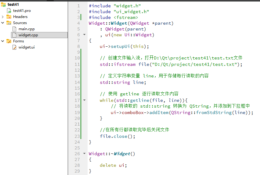Fold the constructor initializer at line 6
The height and width of the screenshot is (175, 260).
(85, 35)
